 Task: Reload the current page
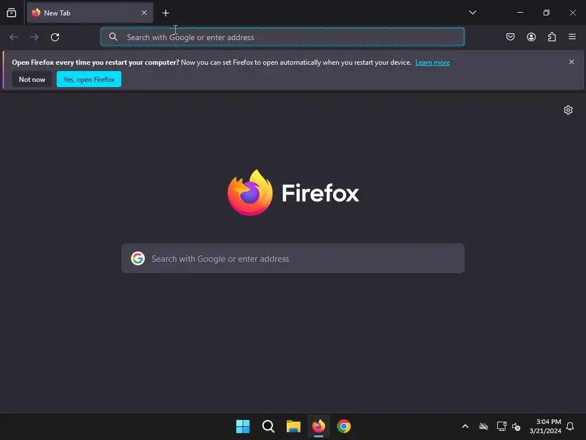point(55,37)
